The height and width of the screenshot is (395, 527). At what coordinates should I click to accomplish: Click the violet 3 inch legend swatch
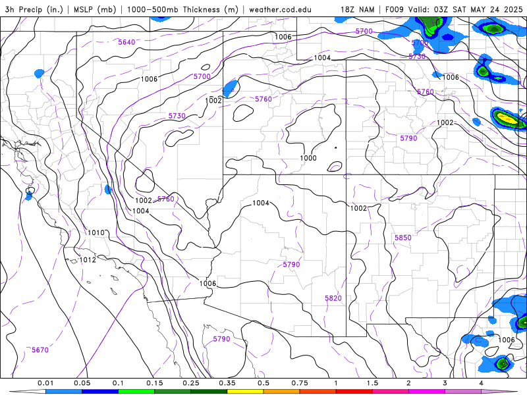click(463, 392)
